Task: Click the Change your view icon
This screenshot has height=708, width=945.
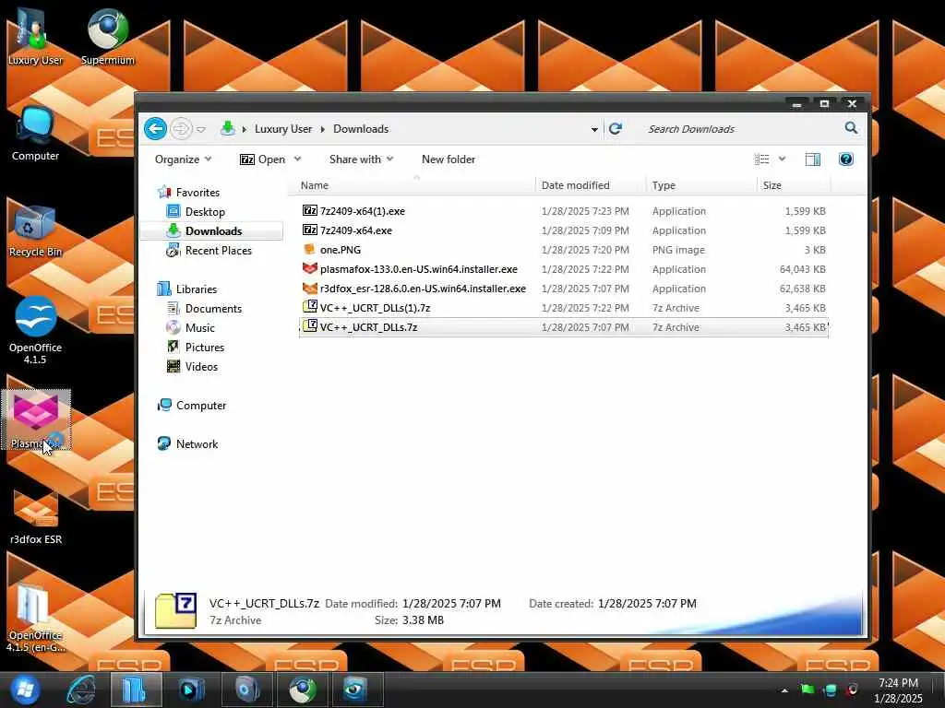Action: [x=761, y=159]
